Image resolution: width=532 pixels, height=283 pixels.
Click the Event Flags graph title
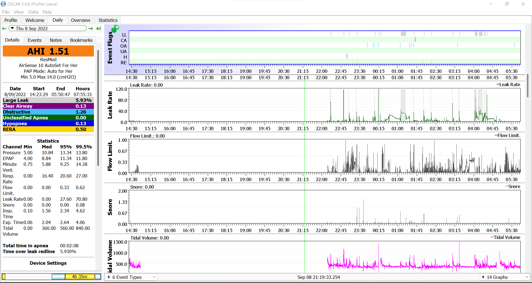[110, 48]
